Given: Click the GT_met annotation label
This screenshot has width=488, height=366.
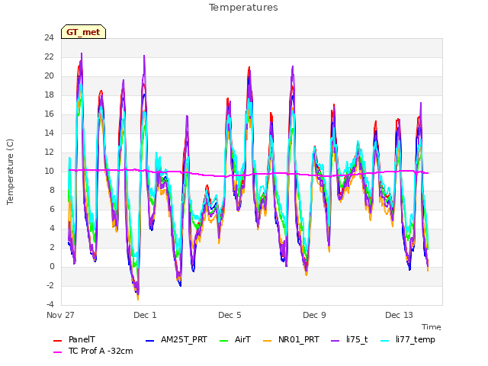Looking at the screenshot, I should (x=83, y=32).
